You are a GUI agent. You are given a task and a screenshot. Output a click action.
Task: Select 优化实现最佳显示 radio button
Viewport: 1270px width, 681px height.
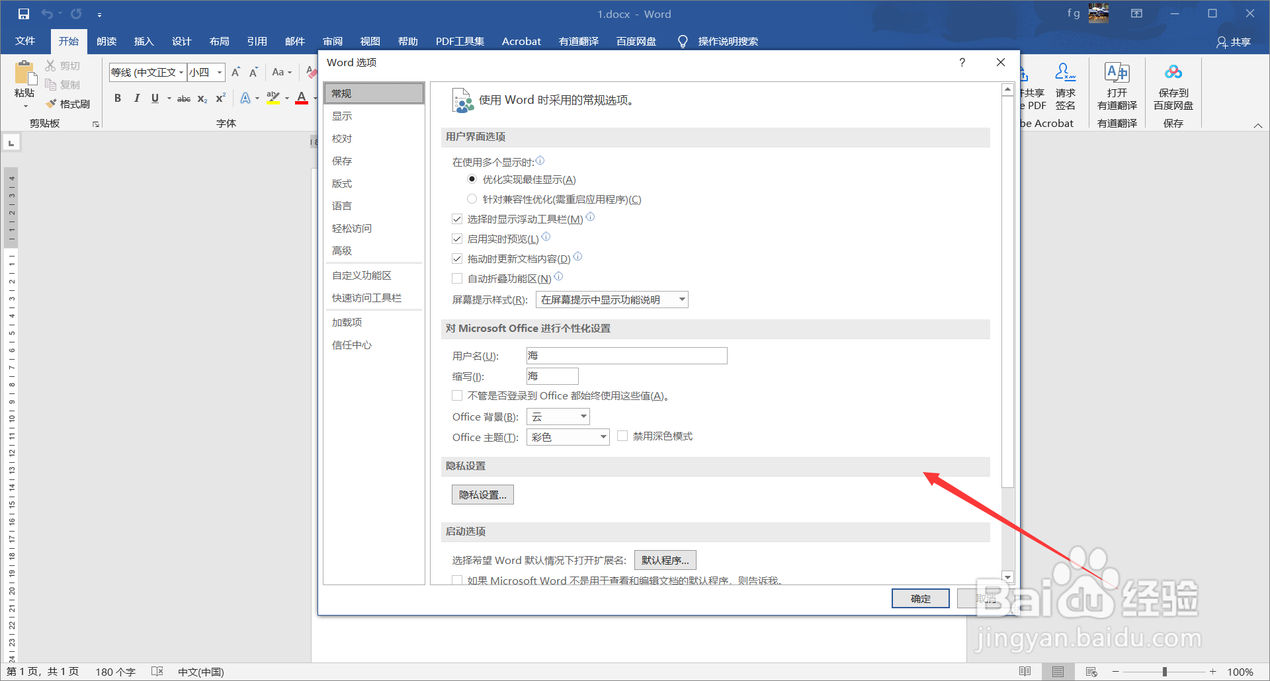click(472, 179)
